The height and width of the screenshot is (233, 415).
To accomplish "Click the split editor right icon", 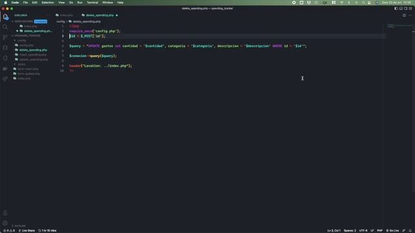I will (404, 16).
